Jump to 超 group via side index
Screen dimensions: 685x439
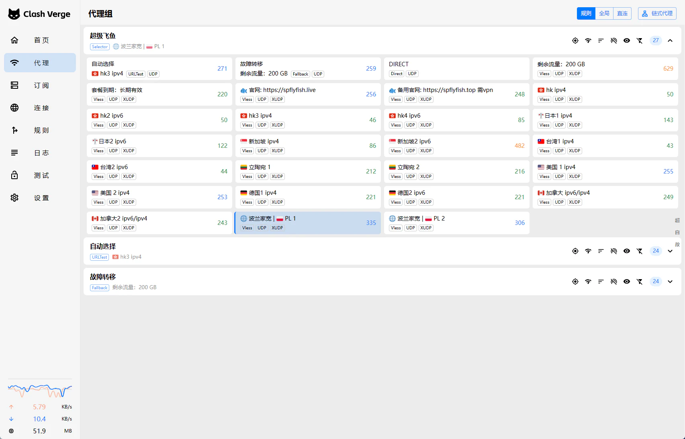pos(677,221)
